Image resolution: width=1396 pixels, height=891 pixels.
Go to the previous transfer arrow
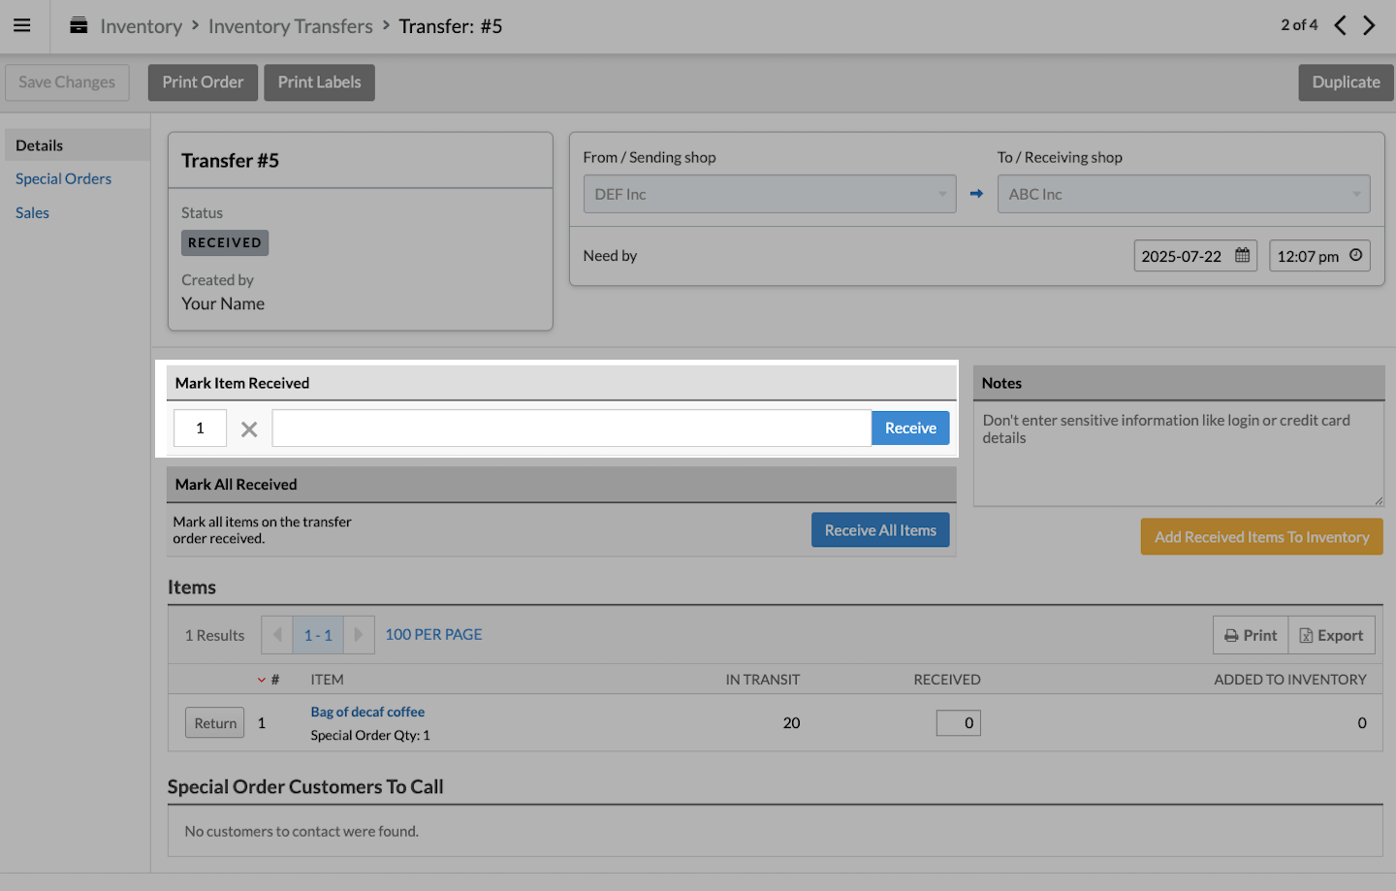pos(1340,25)
